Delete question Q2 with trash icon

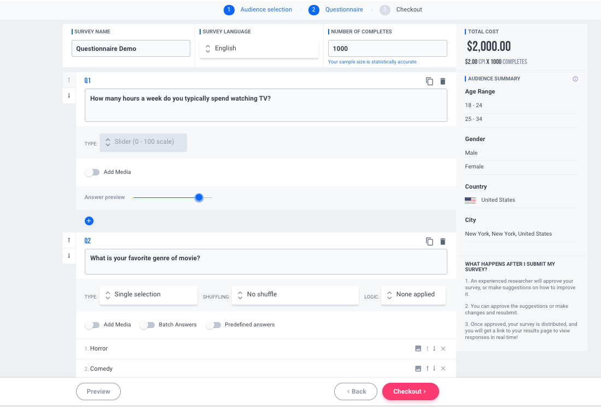click(x=443, y=242)
